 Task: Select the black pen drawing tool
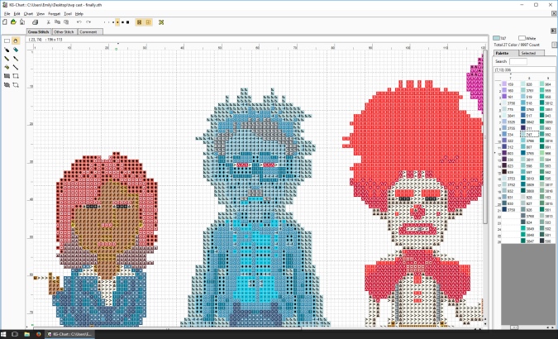point(7,50)
